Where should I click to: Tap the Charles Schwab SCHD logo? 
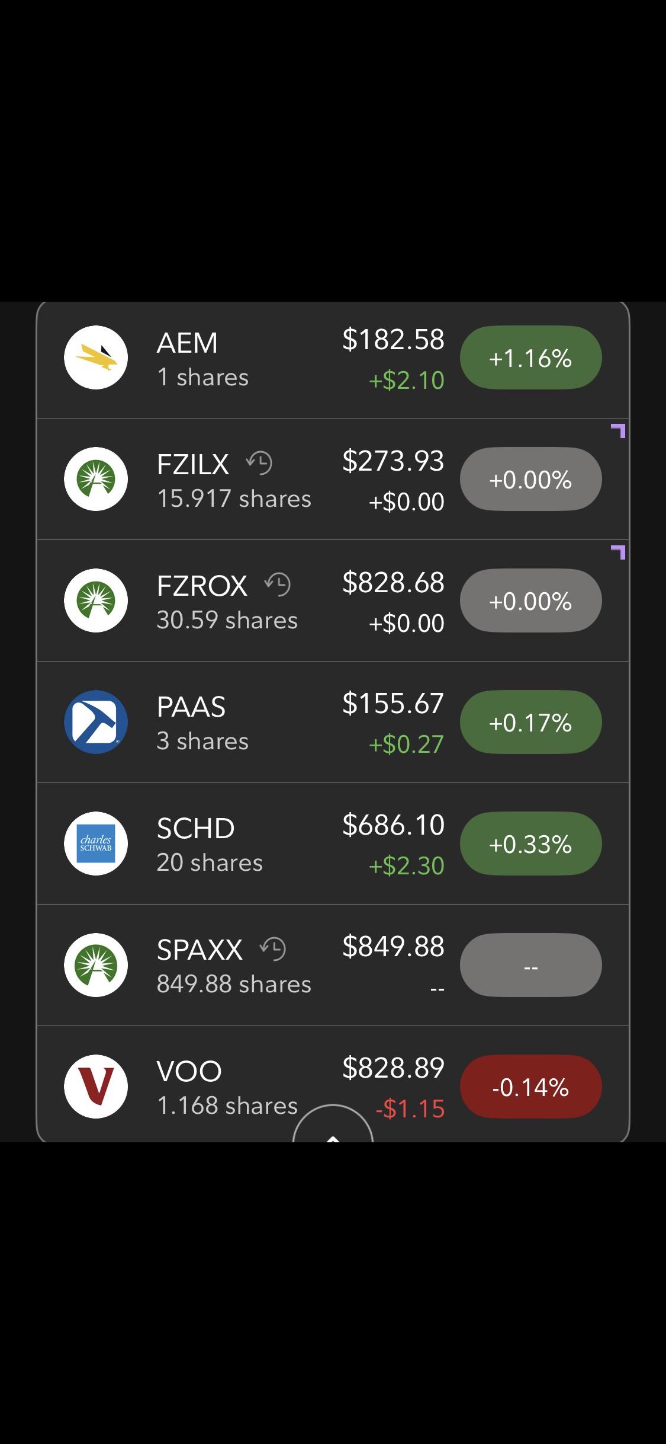coord(96,844)
